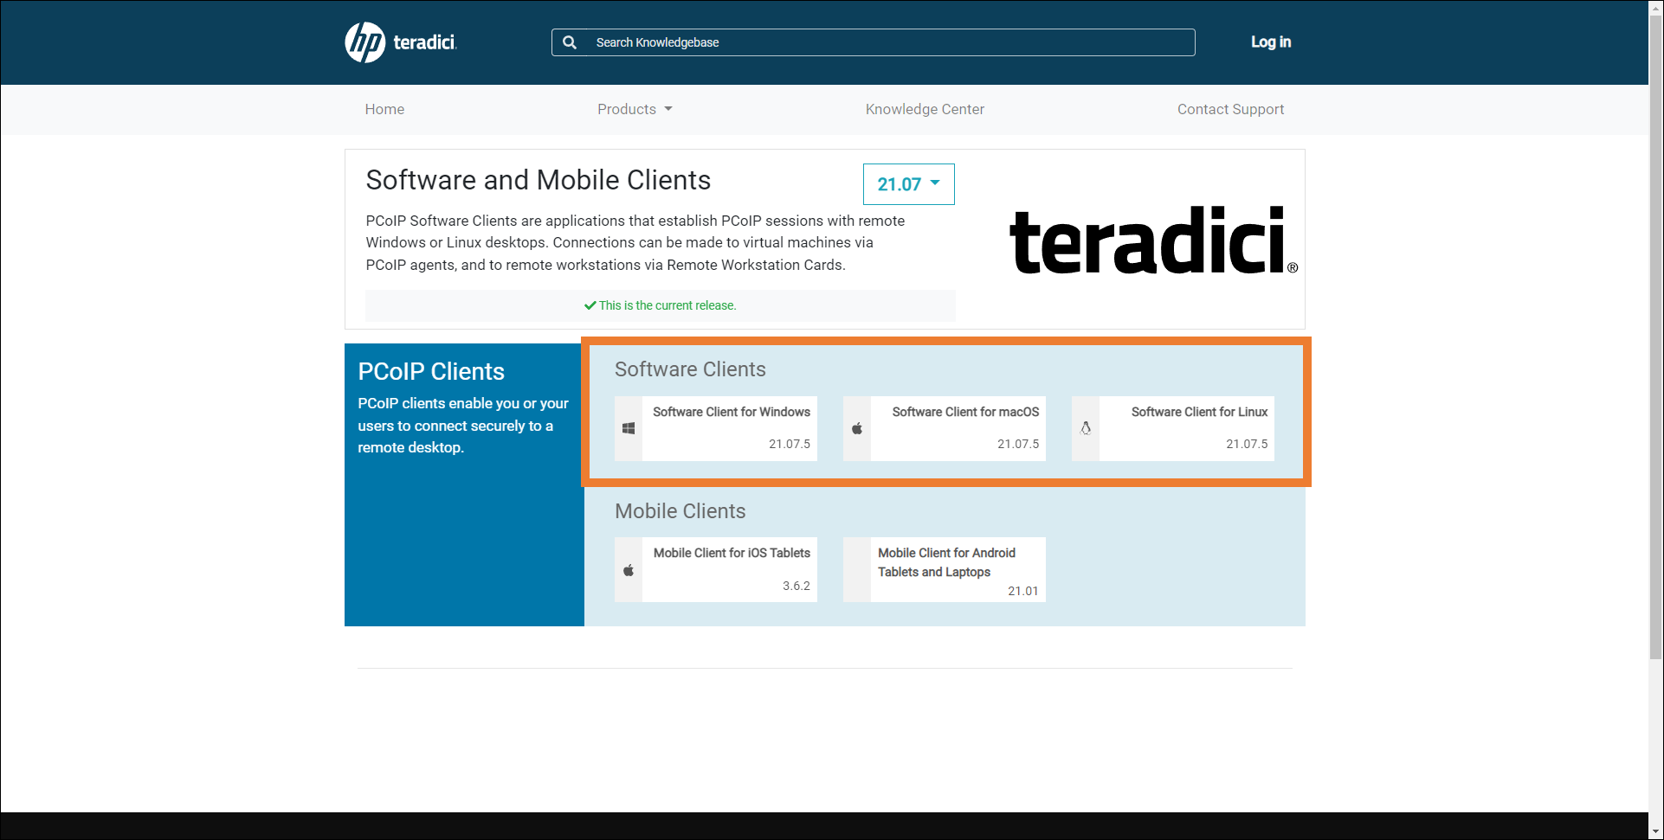The width and height of the screenshot is (1664, 840).
Task: Click version 3.6.2 on iOS card
Action: [x=797, y=586]
